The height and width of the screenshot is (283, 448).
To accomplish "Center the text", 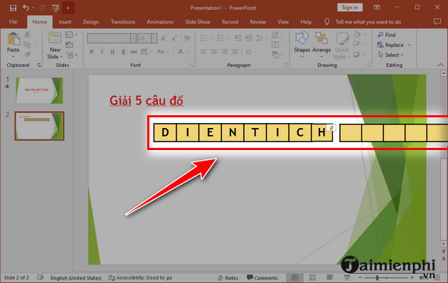I will click(214, 52).
